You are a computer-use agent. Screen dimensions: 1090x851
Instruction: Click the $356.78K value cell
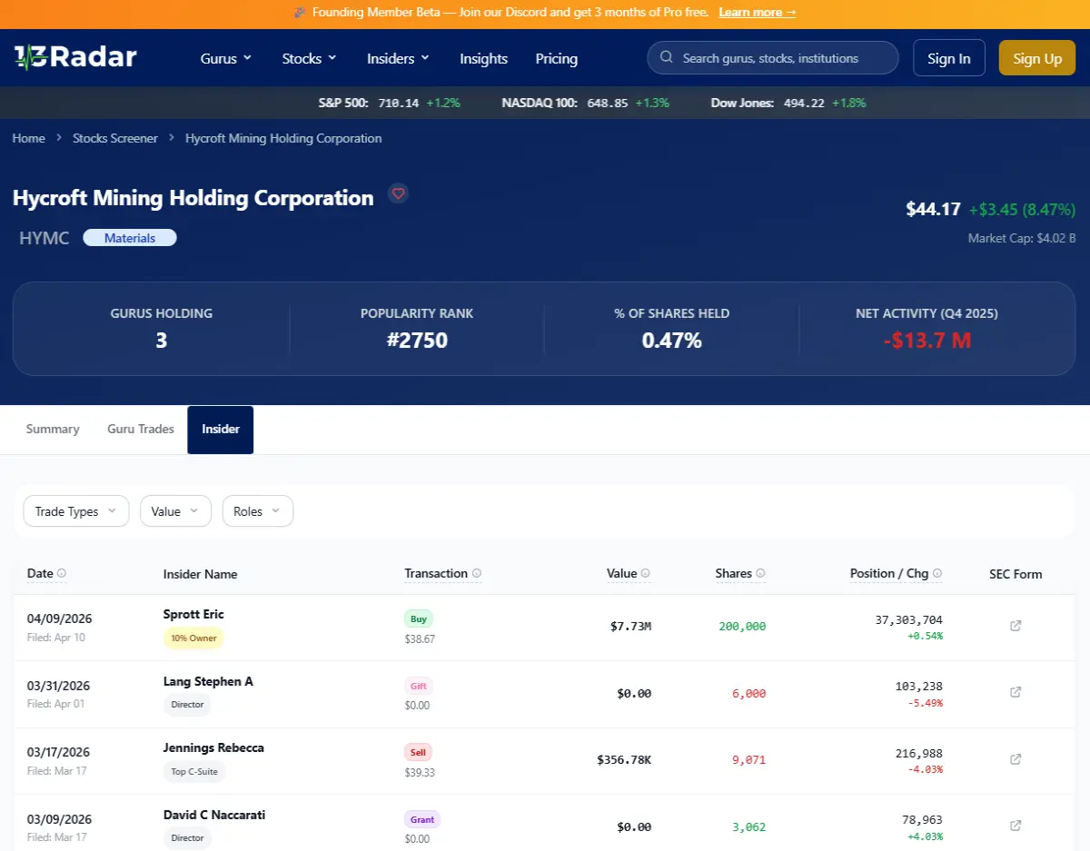[624, 759]
